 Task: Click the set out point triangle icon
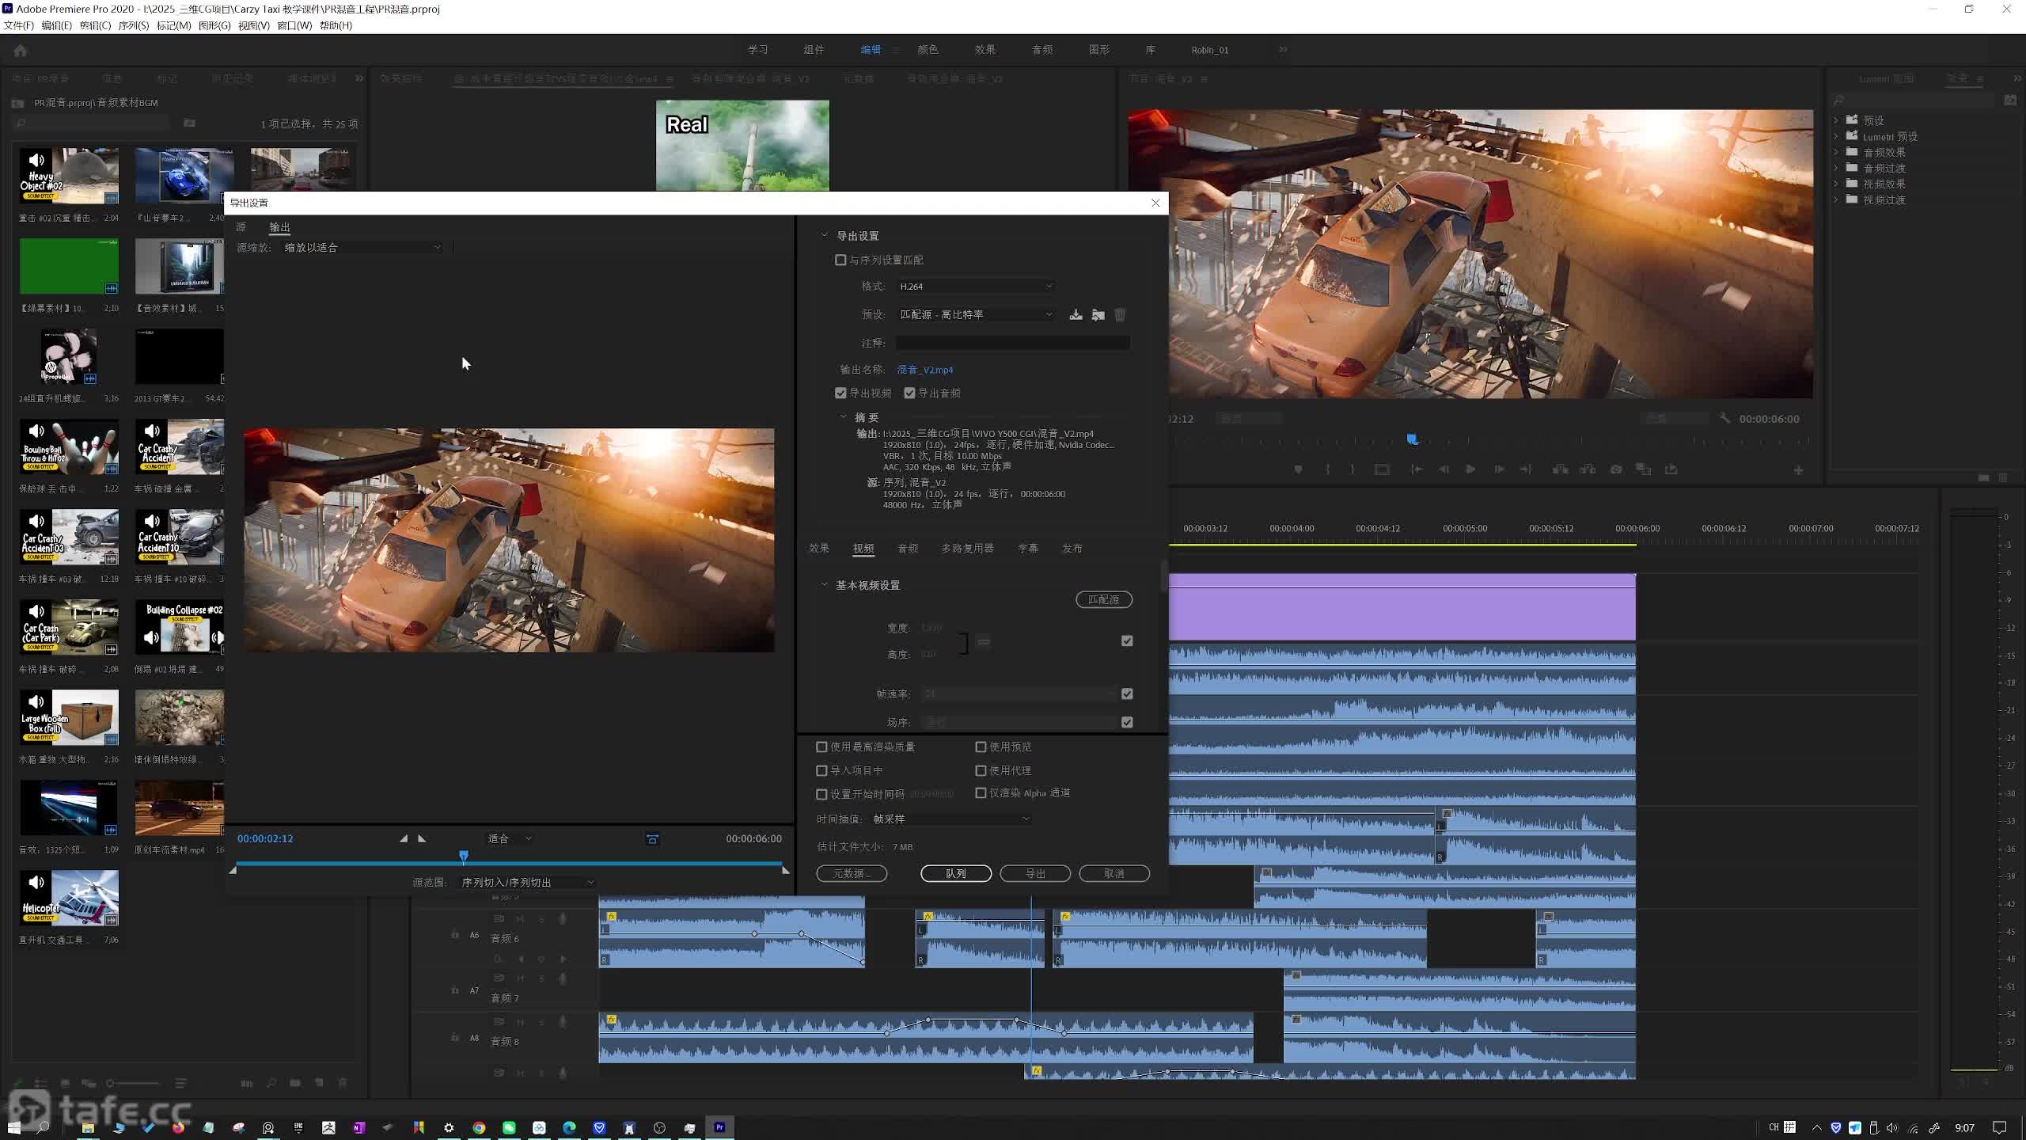[422, 838]
